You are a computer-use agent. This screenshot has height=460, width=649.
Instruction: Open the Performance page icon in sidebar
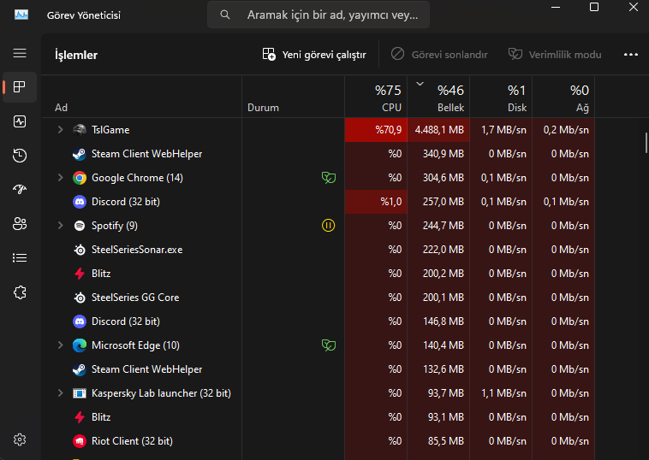[x=20, y=121]
